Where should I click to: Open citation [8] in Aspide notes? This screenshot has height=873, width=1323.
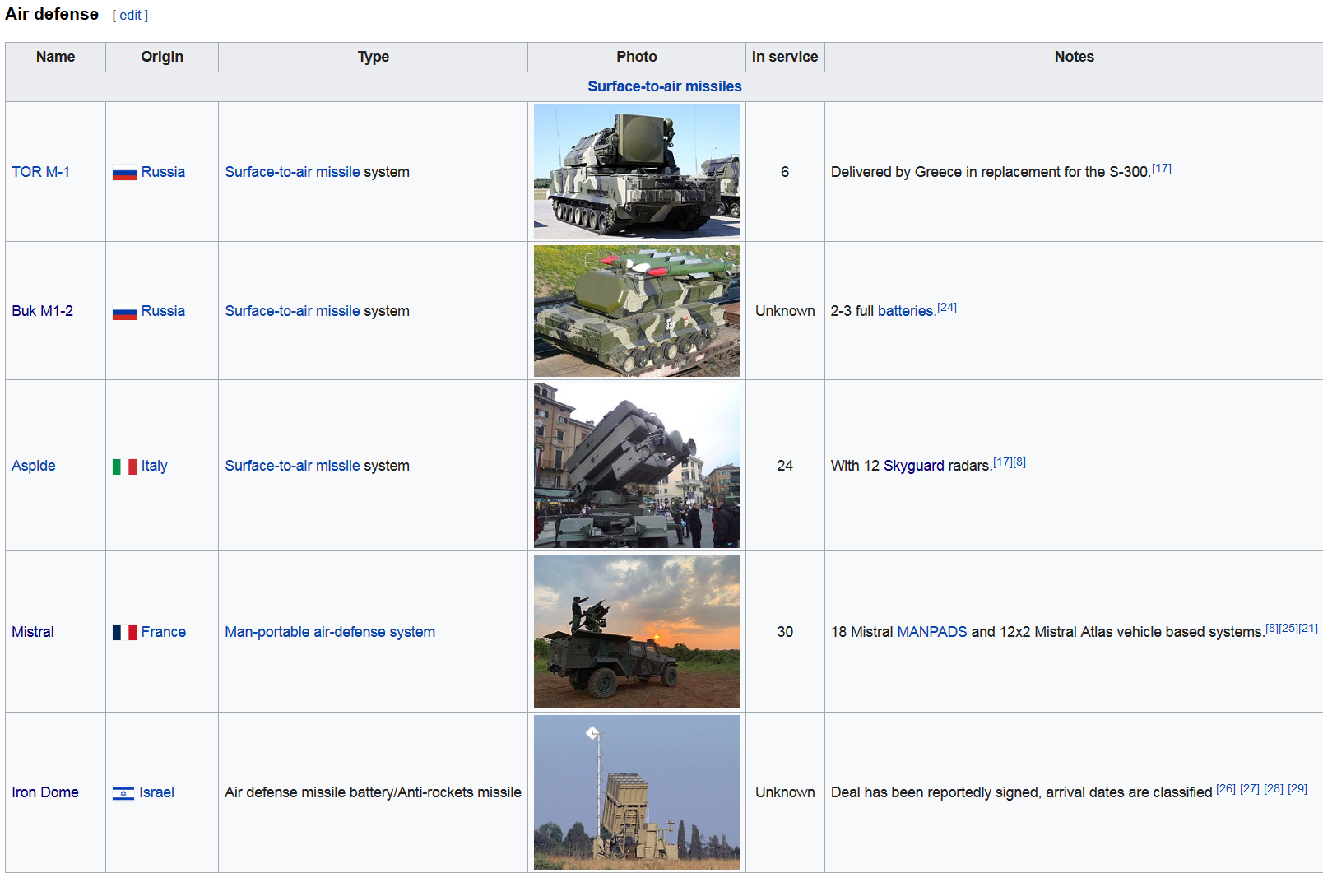click(1019, 462)
